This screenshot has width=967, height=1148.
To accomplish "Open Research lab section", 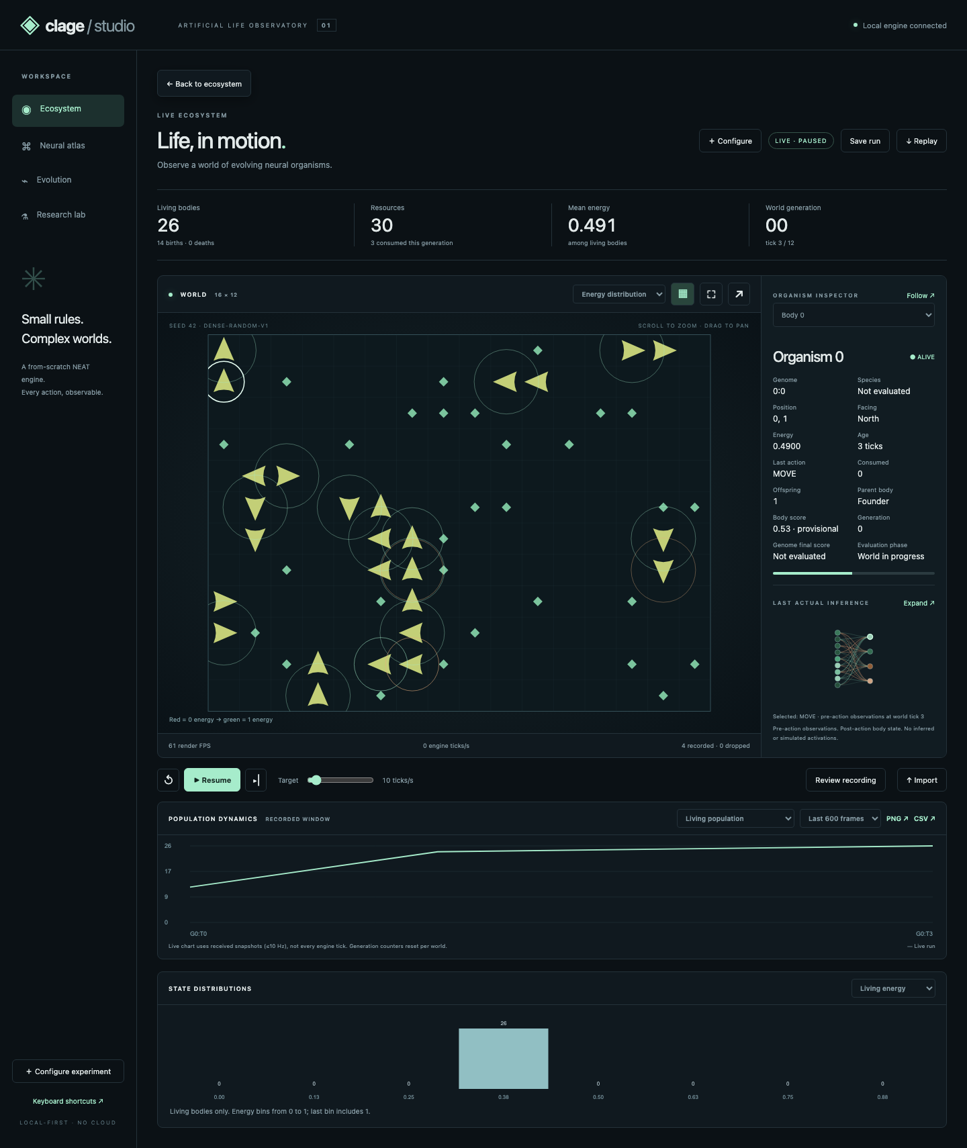I will tap(68, 215).
